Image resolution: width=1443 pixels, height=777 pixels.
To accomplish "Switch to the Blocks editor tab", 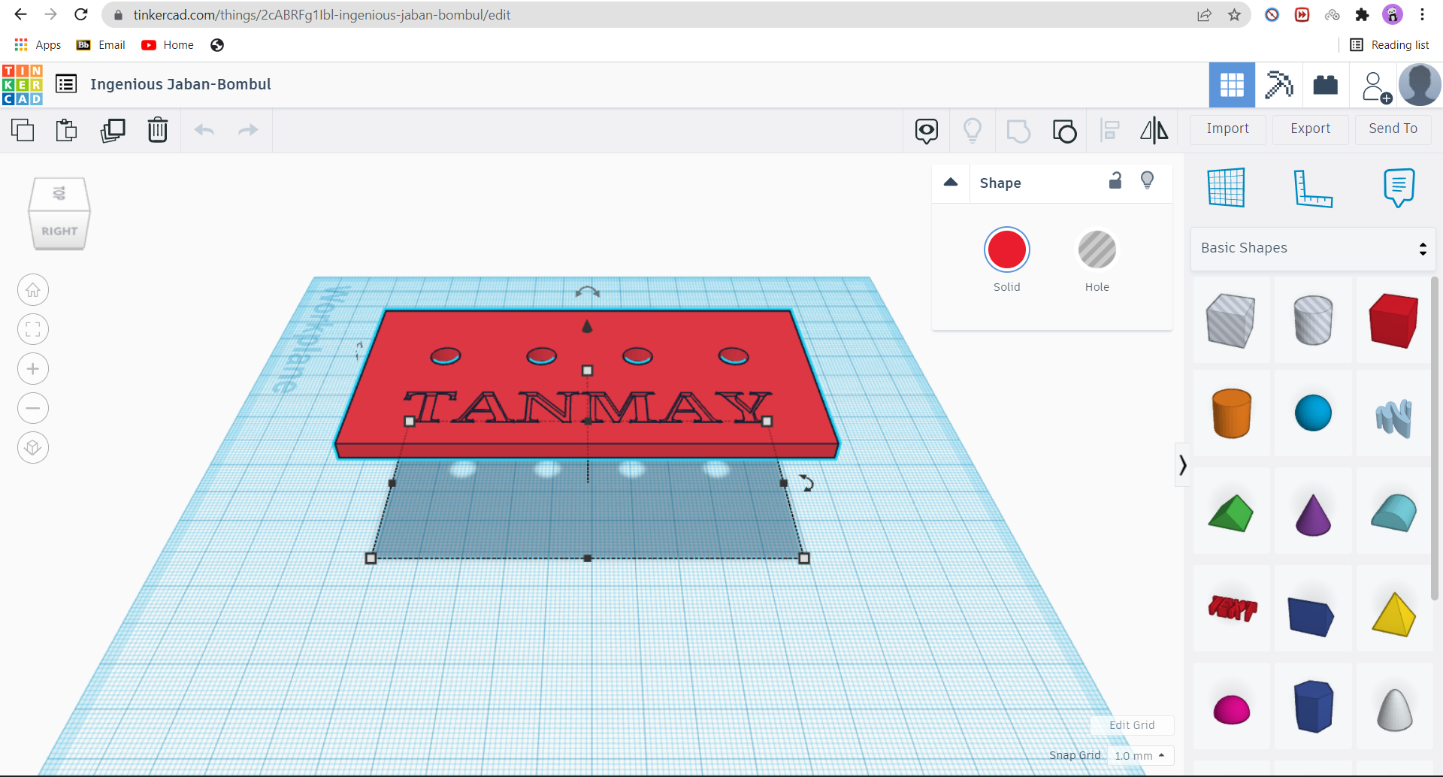I will pos(1278,85).
